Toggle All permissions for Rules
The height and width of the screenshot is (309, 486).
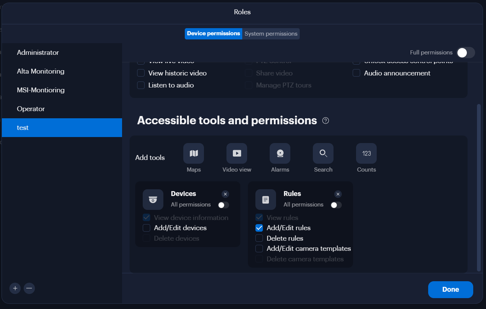tap(336, 205)
